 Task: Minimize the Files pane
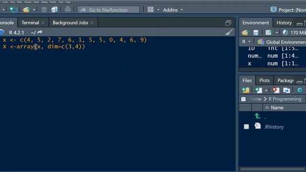click(x=299, y=82)
